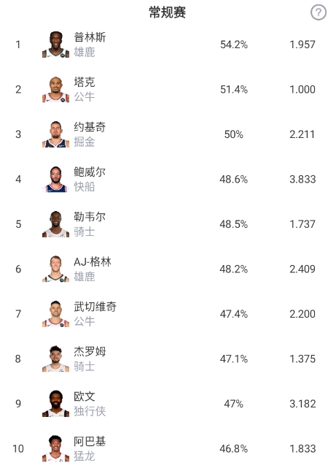Screen dimensions: 336x471
Task: Select the 快船 team label
Action: point(85,187)
